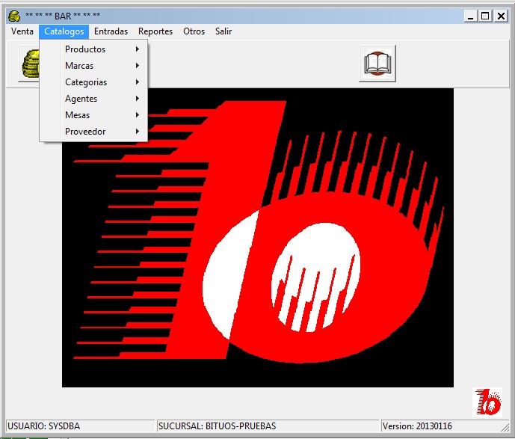Close the BAR window
Viewport: 515px width, 439px height.
pos(501,16)
